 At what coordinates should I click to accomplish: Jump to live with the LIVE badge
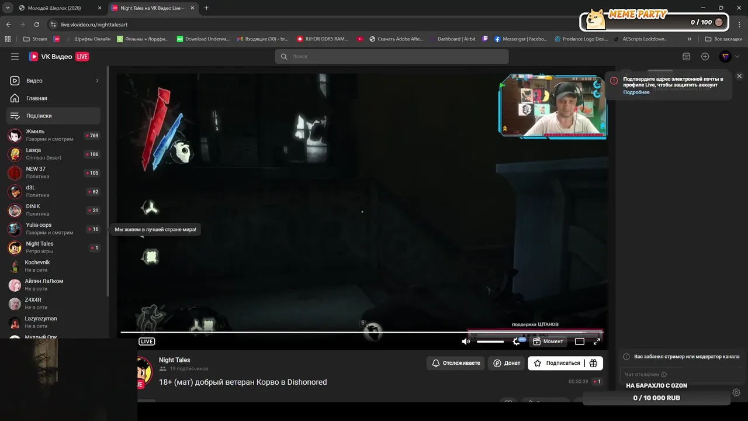point(147,341)
